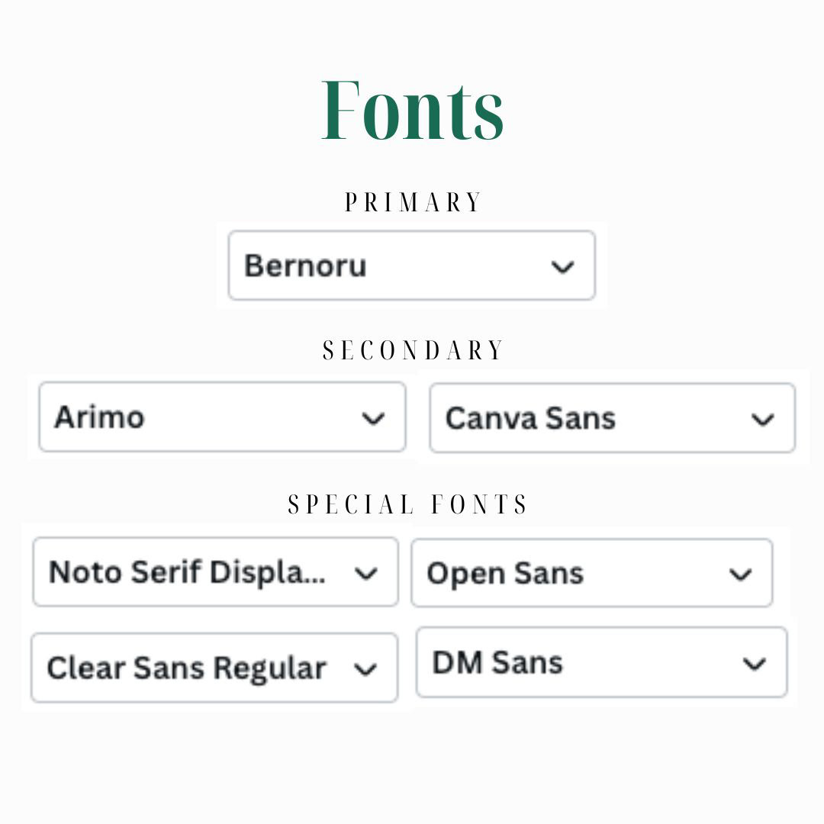
Task: Open the DM Sans font dropdown
Action: coord(602,662)
